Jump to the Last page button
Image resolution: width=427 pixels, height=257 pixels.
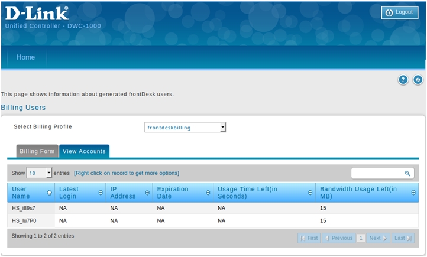(403, 238)
